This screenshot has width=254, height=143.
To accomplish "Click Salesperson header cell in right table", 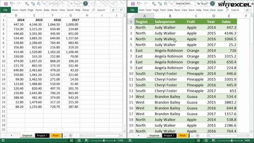I will click(170, 22).
